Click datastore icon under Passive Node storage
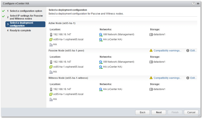This screenshot has height=119, width=203. point(151,62)
